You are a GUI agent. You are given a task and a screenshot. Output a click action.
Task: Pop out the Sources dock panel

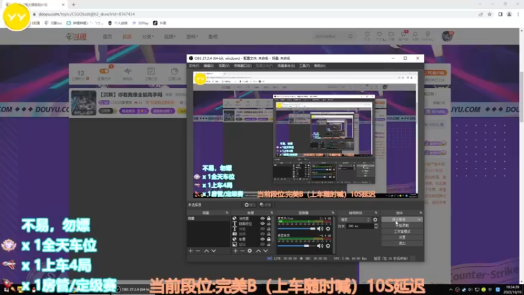272,212
